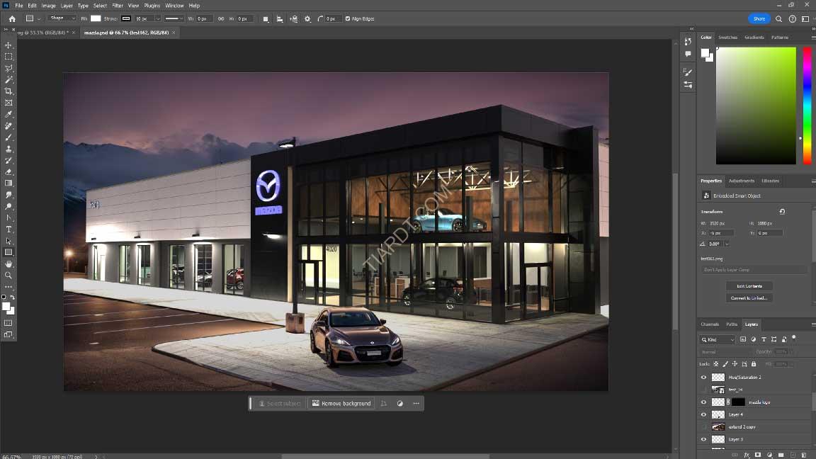Select the Brush tool

[8, 137]
